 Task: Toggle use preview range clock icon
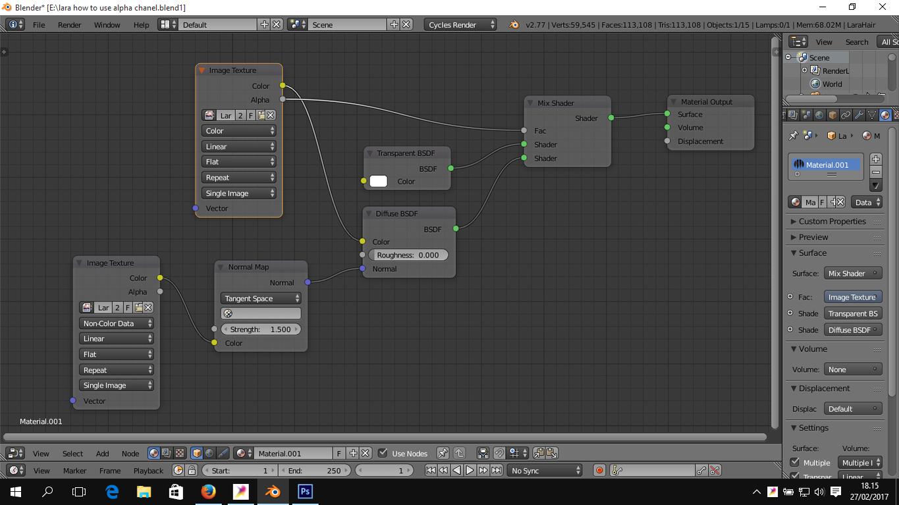178,470
